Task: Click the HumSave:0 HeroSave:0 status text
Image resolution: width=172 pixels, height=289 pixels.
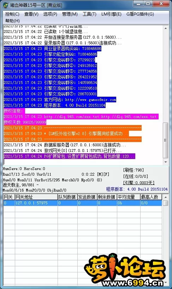Action: [x=24, y=169]
